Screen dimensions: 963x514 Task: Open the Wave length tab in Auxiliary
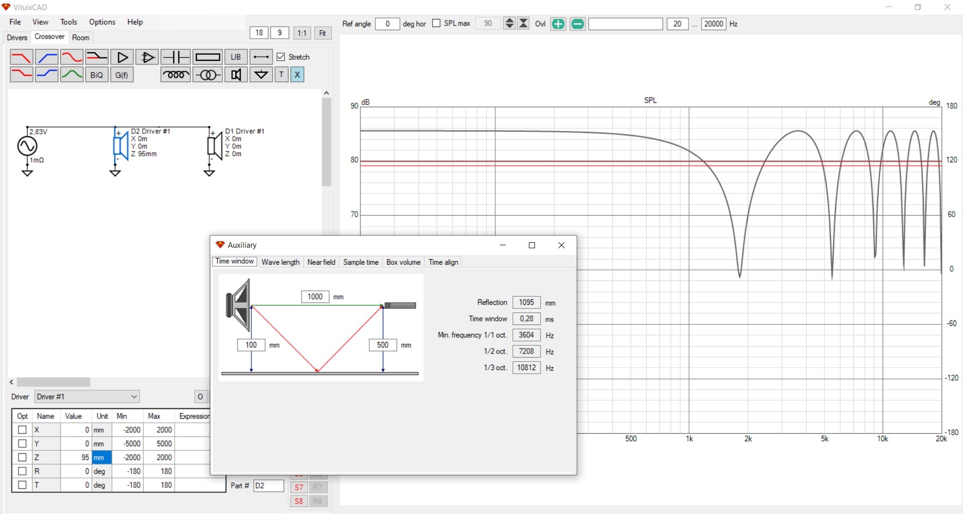[x=281, y=262]
